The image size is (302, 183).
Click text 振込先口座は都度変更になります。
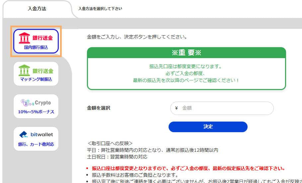186,66
